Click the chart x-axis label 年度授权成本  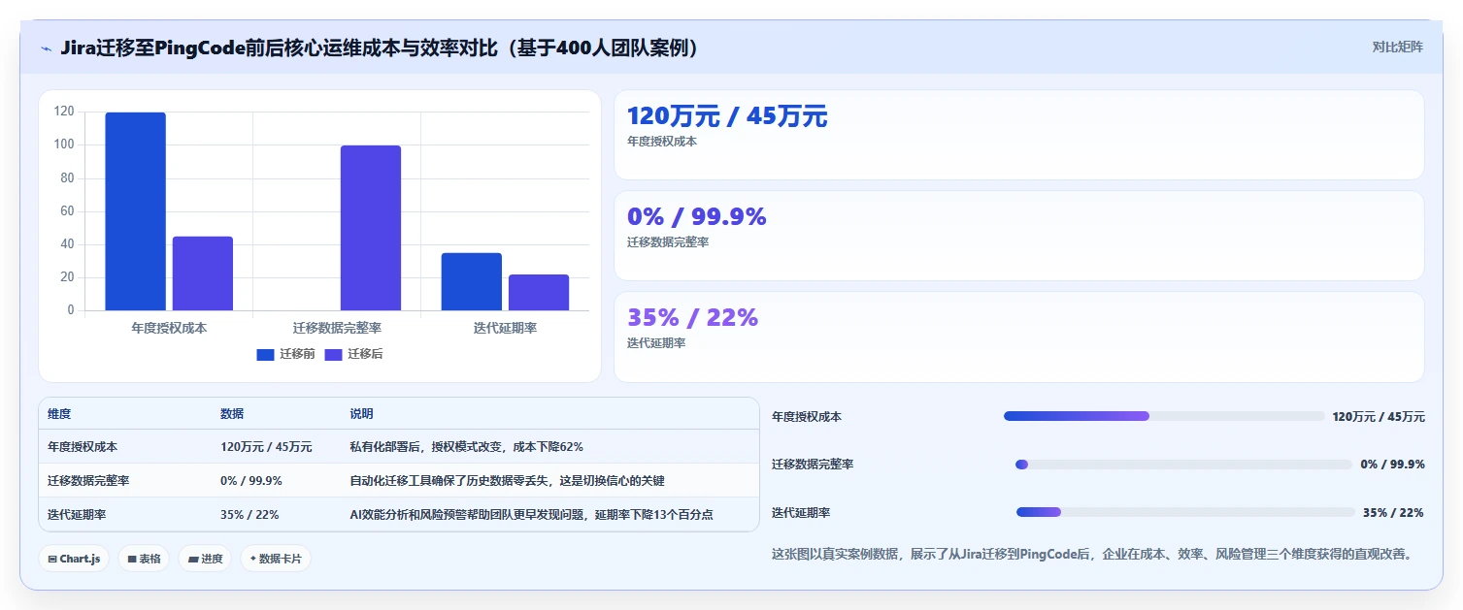(169, 328)
